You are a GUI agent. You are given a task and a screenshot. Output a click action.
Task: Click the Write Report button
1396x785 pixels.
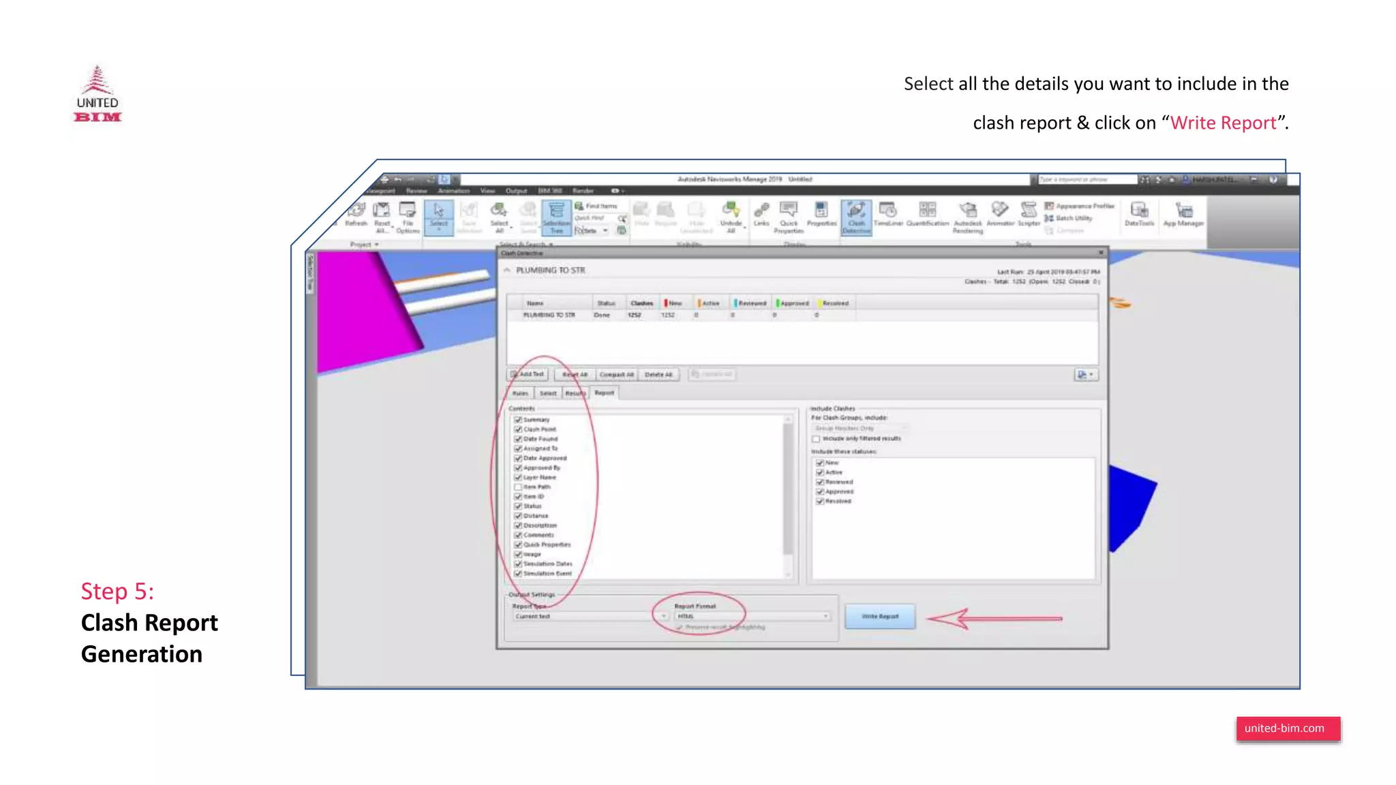point(880,616)
